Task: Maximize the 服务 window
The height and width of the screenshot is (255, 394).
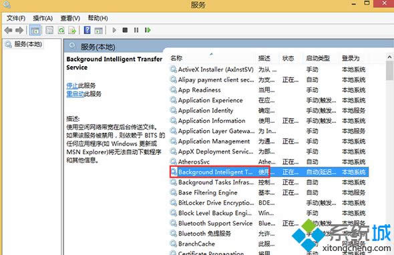Action: [367, 3]
